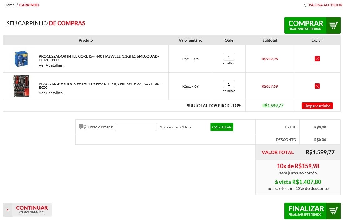Image resolution: width=343 pixels, height=220 pixels.
Task: Click the CALCULAR shipping button
Action: pos(222,127)
